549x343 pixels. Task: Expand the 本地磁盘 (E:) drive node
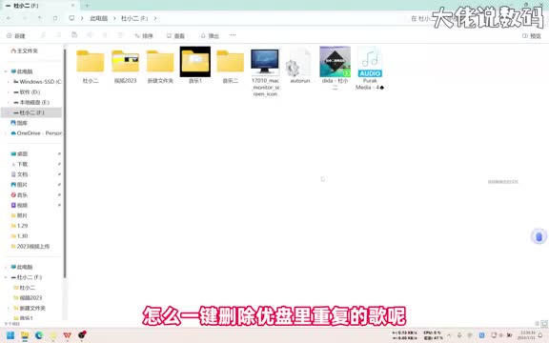9,102
